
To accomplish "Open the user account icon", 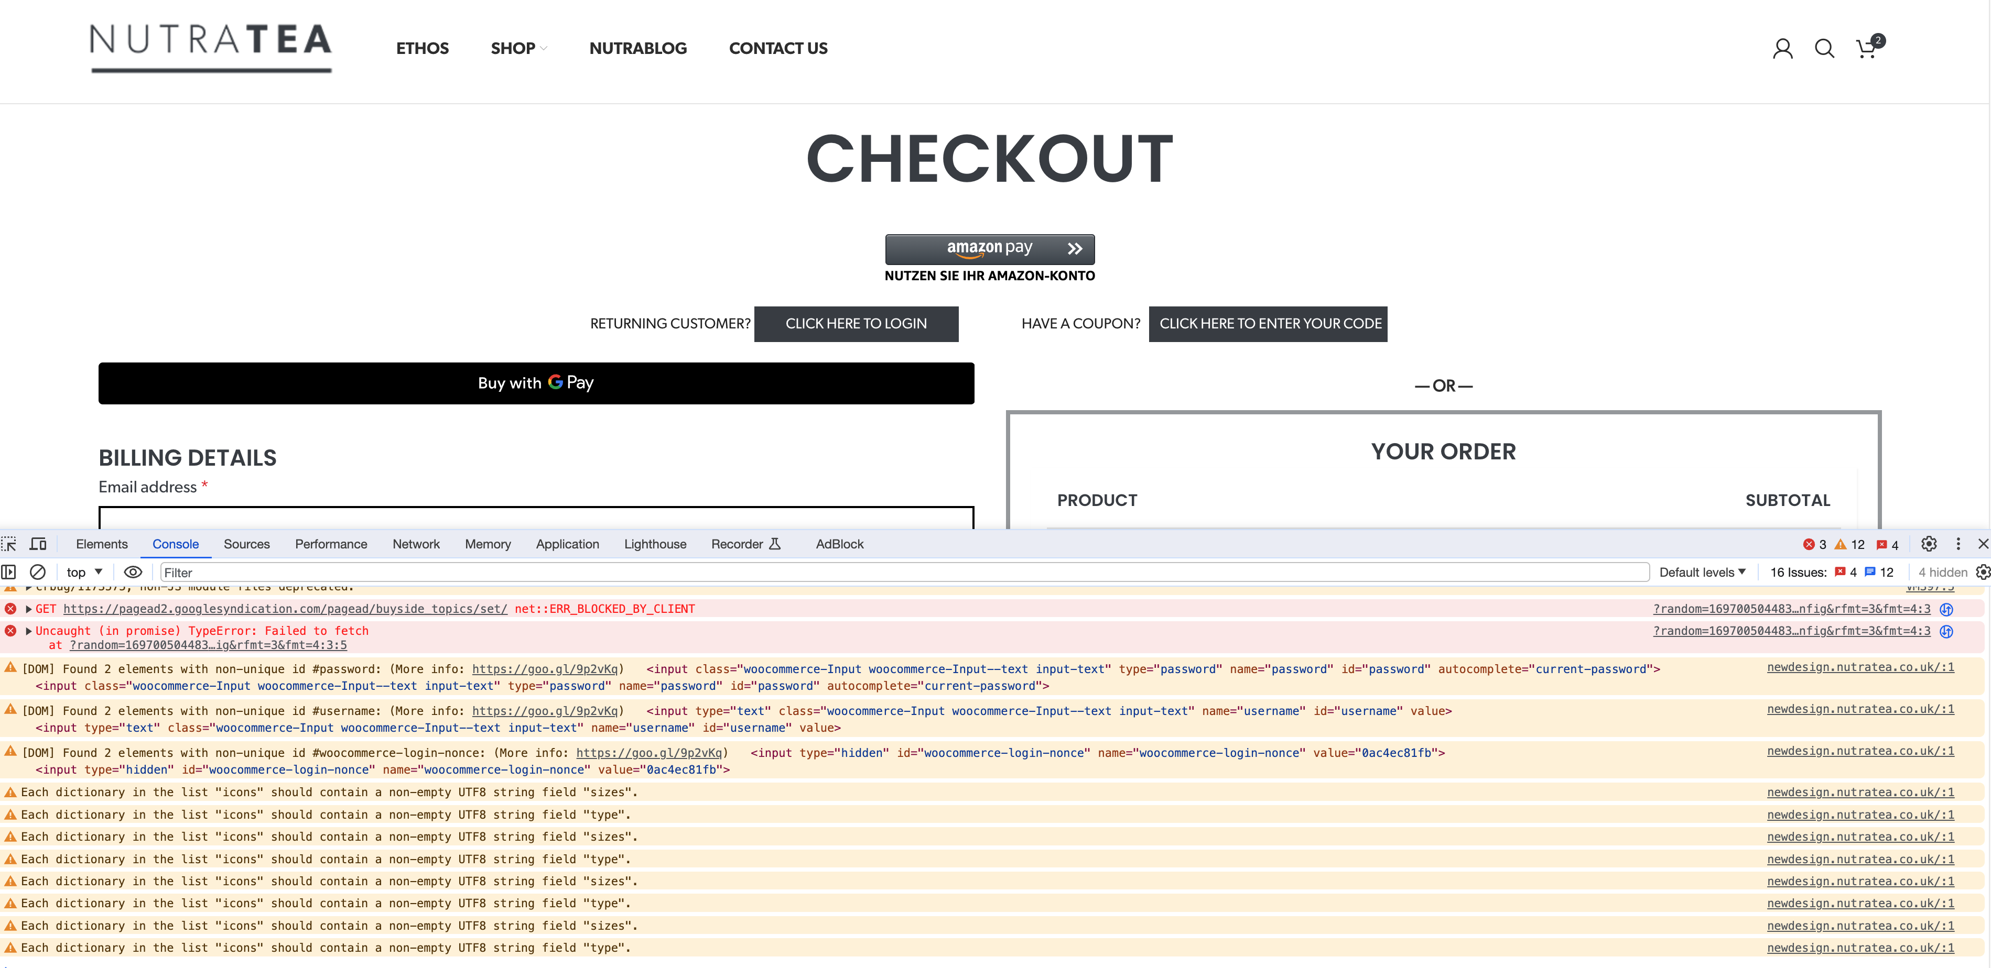I will click(x=1782, y=49).
